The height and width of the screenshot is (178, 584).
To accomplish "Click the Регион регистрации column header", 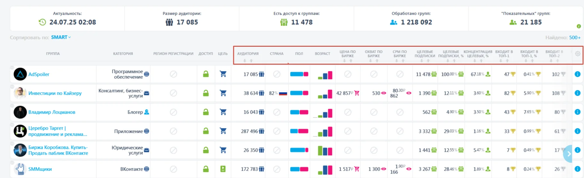I will click(173, 54).
